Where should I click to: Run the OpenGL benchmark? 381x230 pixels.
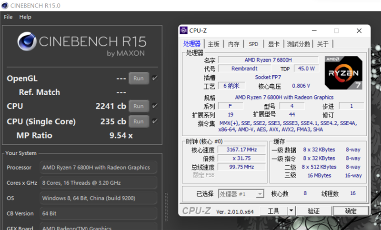pyautogui.click(x=139, y=78)
